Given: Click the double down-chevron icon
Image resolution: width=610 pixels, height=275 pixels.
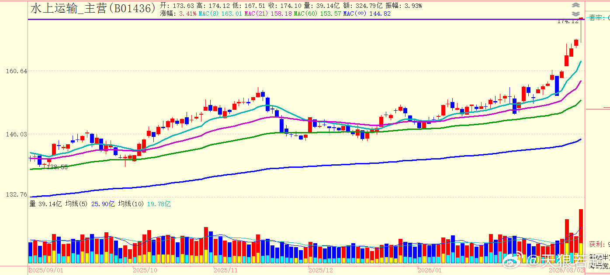Looking at the screenshot, I should (x=575, y=14).
